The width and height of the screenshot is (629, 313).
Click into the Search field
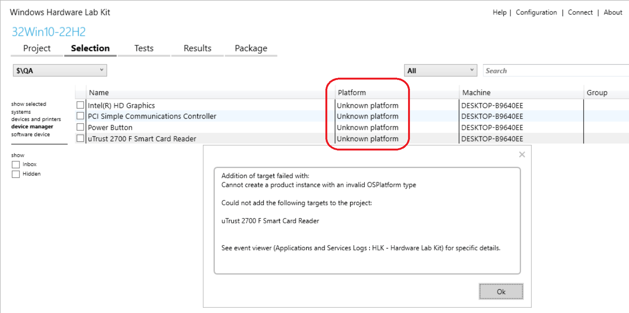point(556,71)
